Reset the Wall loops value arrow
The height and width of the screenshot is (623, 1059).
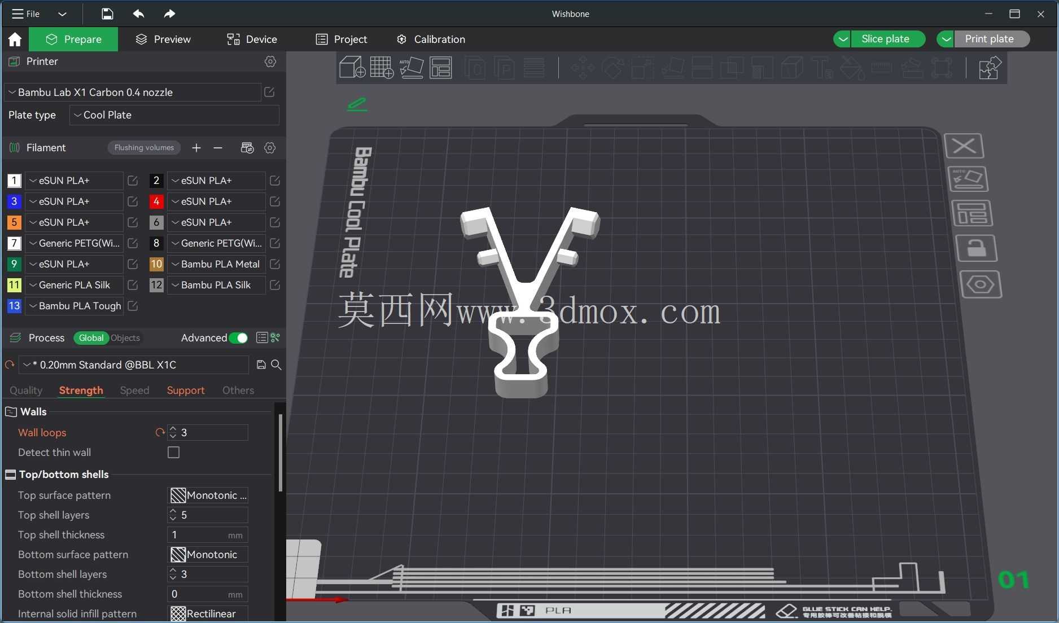(x=160, y=433)
